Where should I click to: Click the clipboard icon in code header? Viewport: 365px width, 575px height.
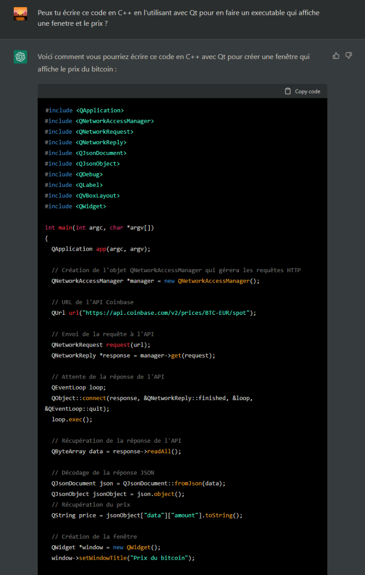point(287,91)
